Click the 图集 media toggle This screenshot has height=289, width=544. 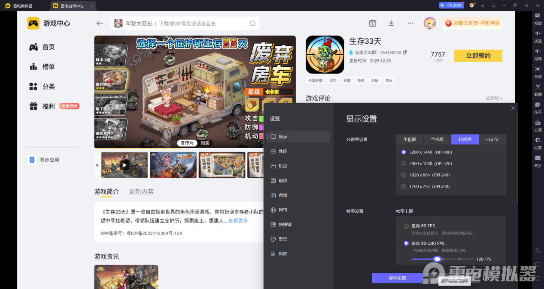tap(205, 143)
